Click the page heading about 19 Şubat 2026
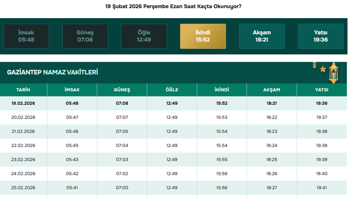350x197 pixels. (173, 6)
